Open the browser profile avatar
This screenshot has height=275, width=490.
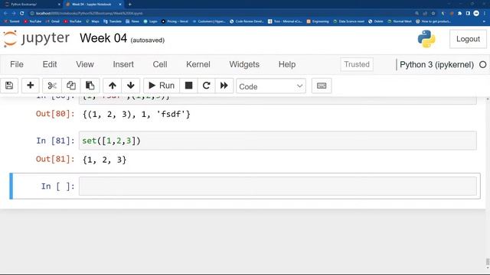click(476, 13)
